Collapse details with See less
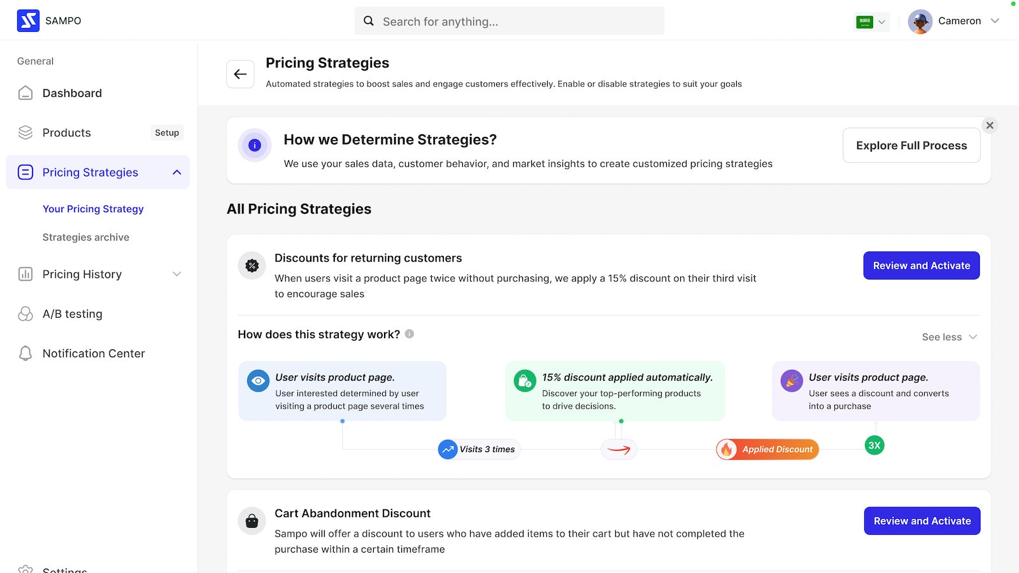1019x573 pixels. click(949, 337)
